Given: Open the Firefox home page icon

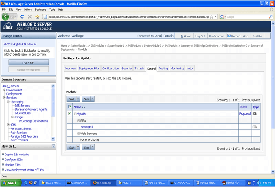Looking at the screenshot, I should pyautogui.click(x=38, y=17).
